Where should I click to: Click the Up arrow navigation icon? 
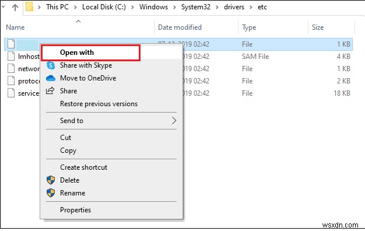15,7
